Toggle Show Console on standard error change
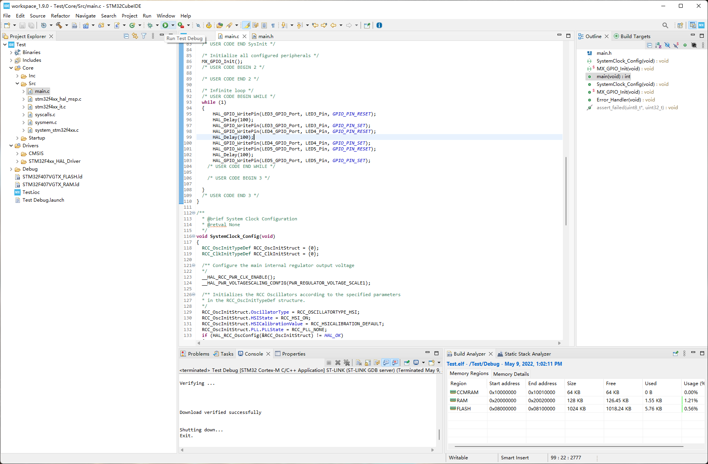 [x=395, y=363]
